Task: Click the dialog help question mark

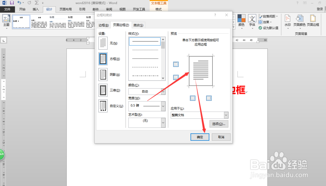Action: 215,15
